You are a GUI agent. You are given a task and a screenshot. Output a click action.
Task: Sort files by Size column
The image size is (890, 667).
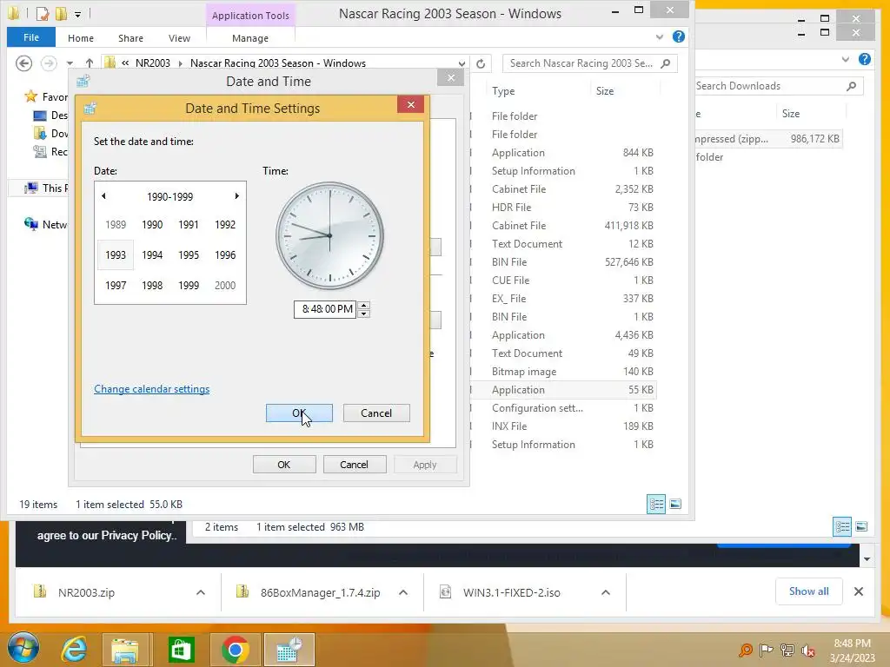pyautogui.click(x=605, y=90)
